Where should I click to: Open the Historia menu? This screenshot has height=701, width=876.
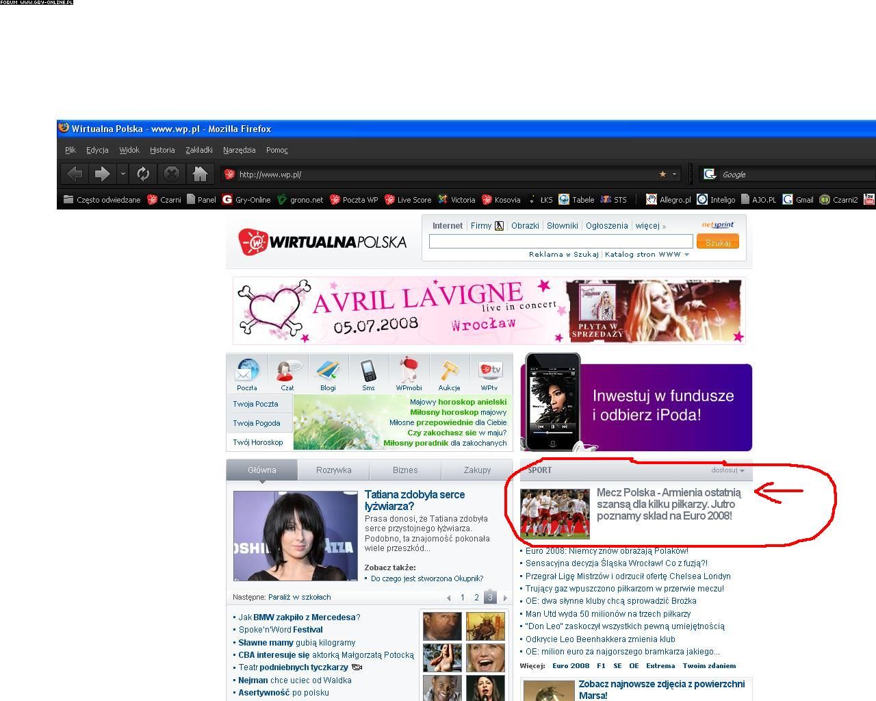click(x=162, y=150)
